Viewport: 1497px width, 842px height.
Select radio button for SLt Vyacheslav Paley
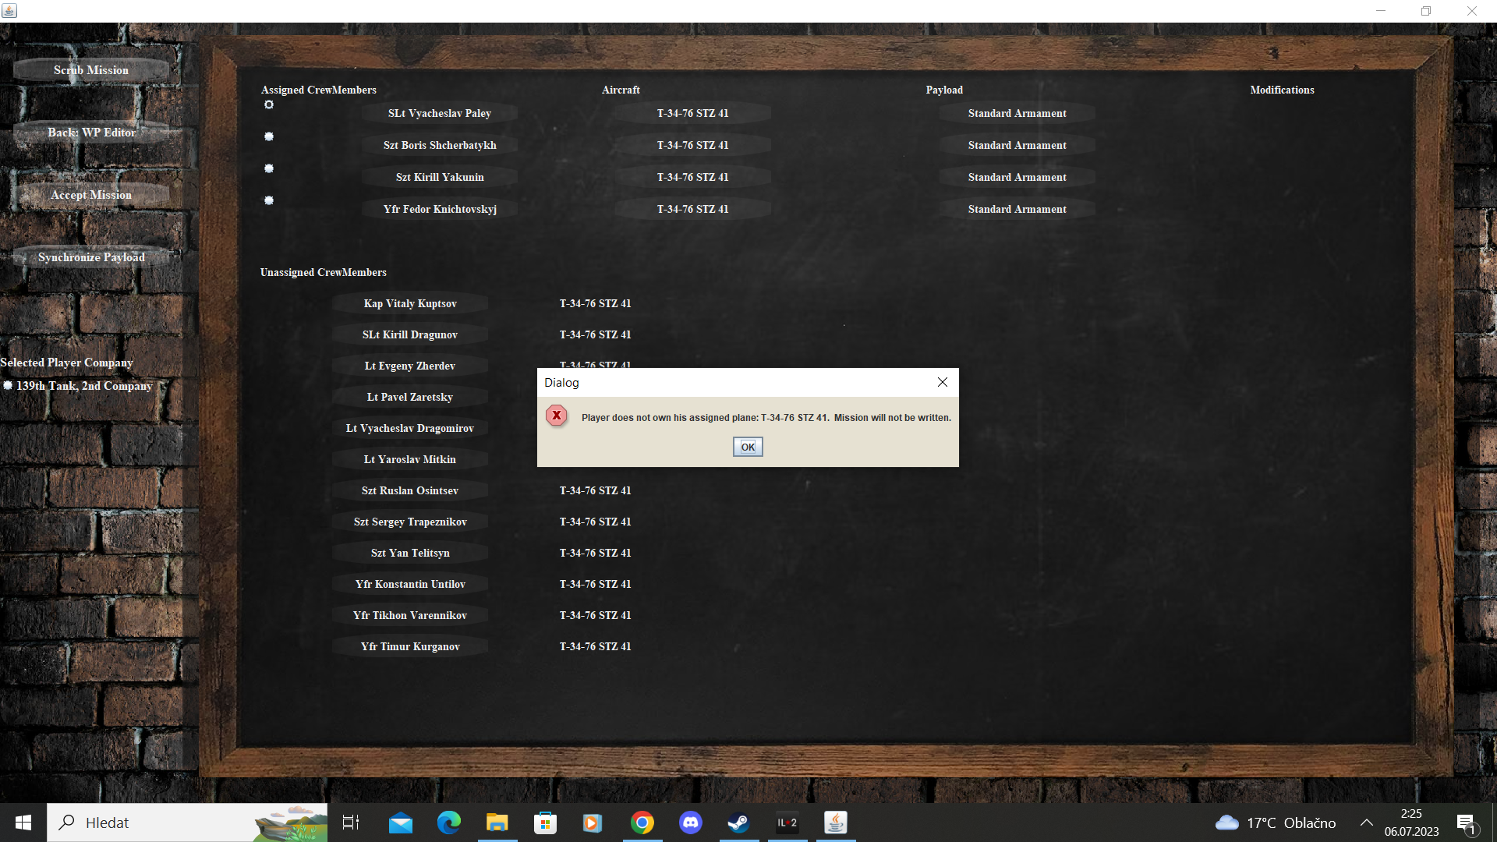pyautogui.click(x=269, y=104)
